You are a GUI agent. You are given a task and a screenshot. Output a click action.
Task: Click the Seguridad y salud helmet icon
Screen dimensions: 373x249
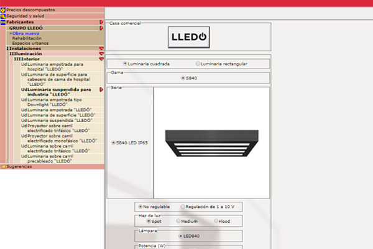(3, 16)
